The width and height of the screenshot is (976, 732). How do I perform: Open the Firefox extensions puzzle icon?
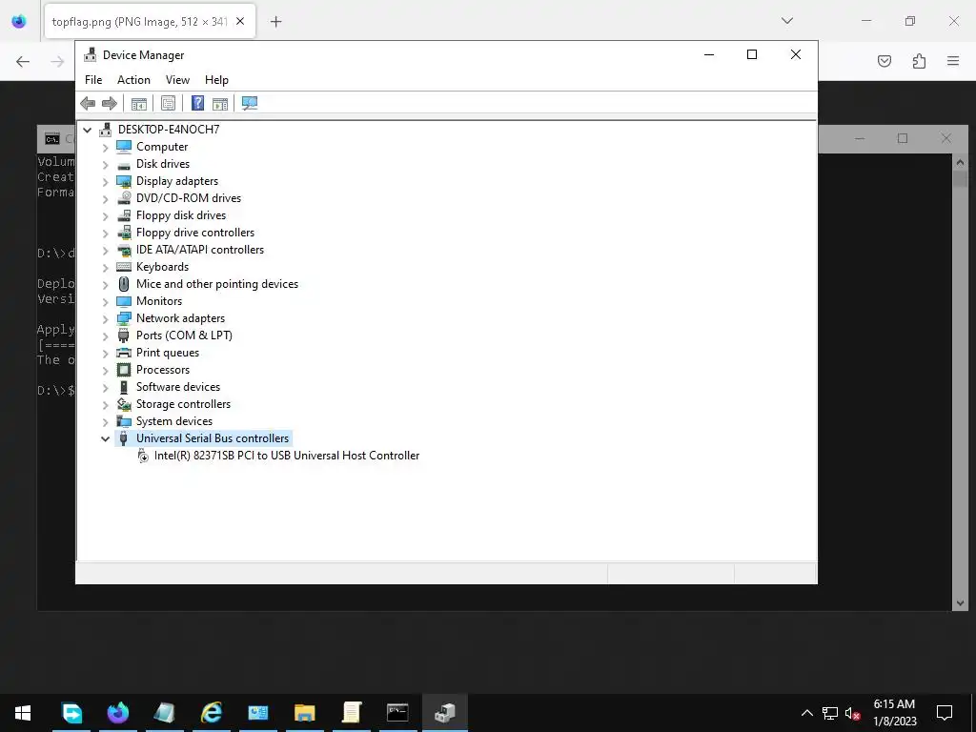click(x=919, y=61)
